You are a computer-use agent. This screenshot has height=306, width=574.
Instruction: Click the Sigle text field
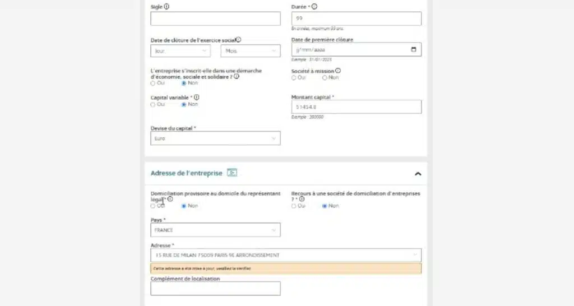215,18
